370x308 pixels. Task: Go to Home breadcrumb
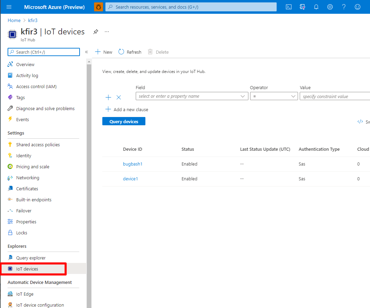(14, 20)
